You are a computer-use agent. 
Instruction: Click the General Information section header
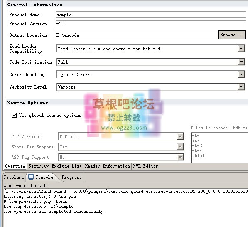click(x=35, y=5)
